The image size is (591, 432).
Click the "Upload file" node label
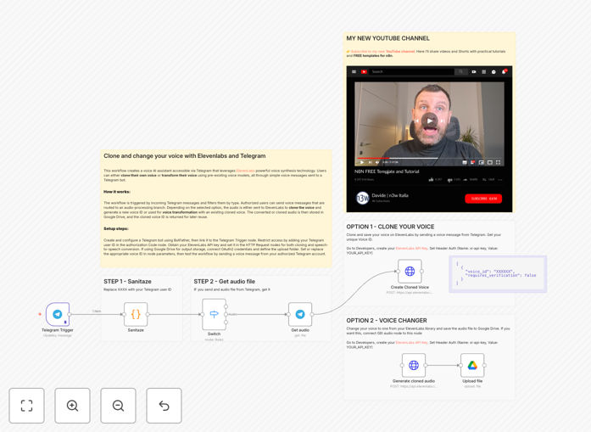pos(472,381)
